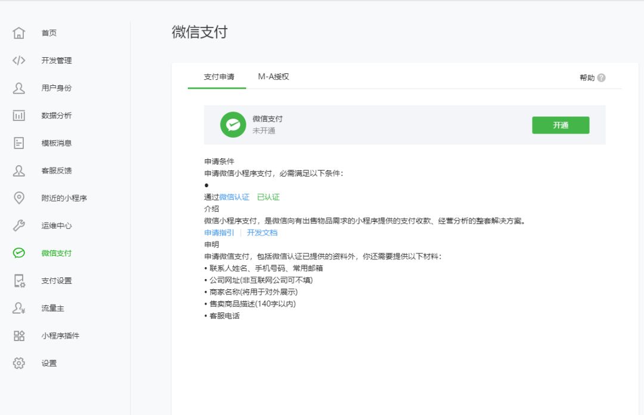
Task: Click the plugin blocks icon for 小程序插件
Action: tap(19, 336)
